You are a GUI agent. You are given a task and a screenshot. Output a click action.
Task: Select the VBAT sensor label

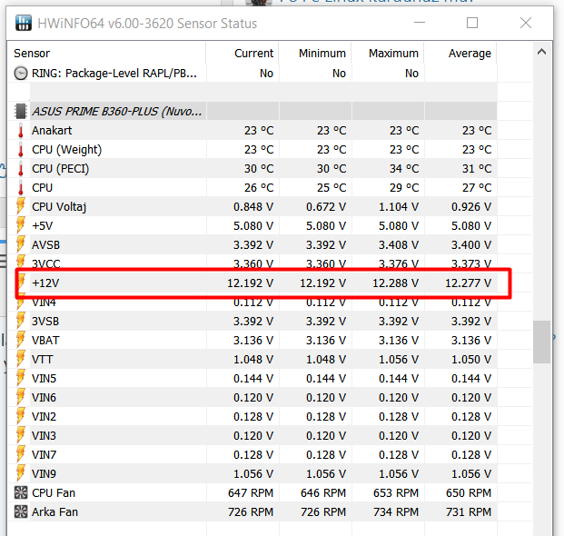[x=45, y=340]
